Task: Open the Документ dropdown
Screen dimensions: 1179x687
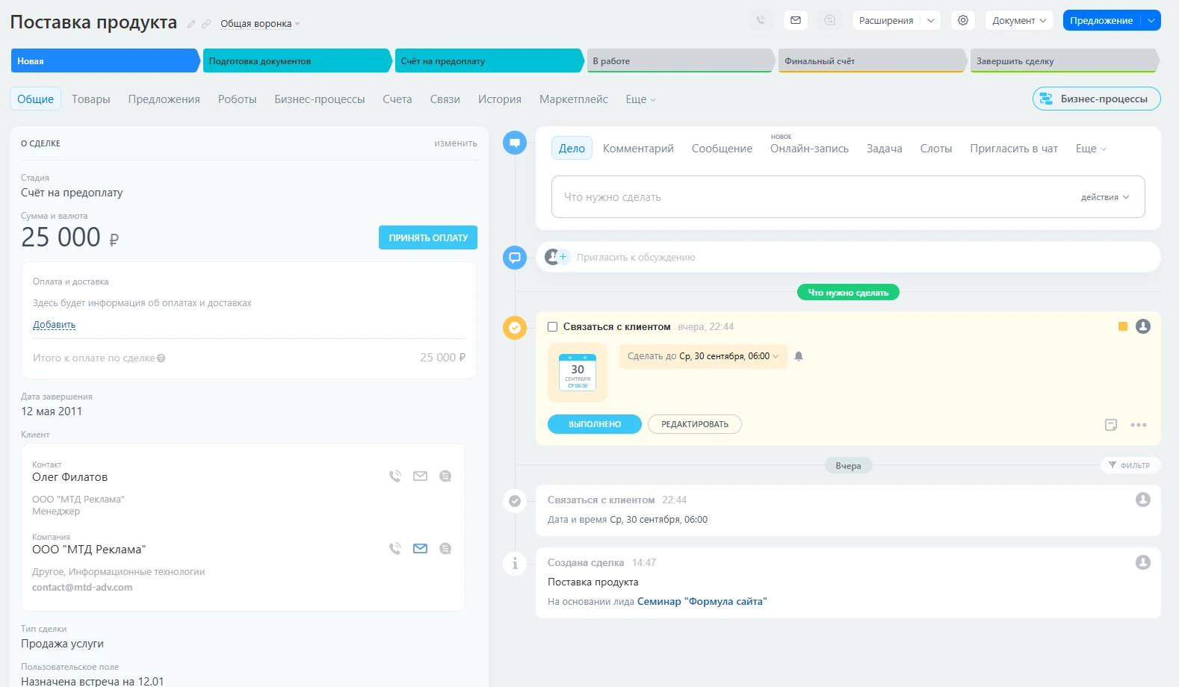Action: pos(1019,20)
